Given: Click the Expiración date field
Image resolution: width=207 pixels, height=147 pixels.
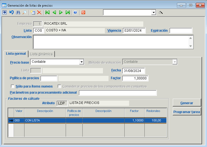Looking at the screenshot, I should click(x=181, y=31).
